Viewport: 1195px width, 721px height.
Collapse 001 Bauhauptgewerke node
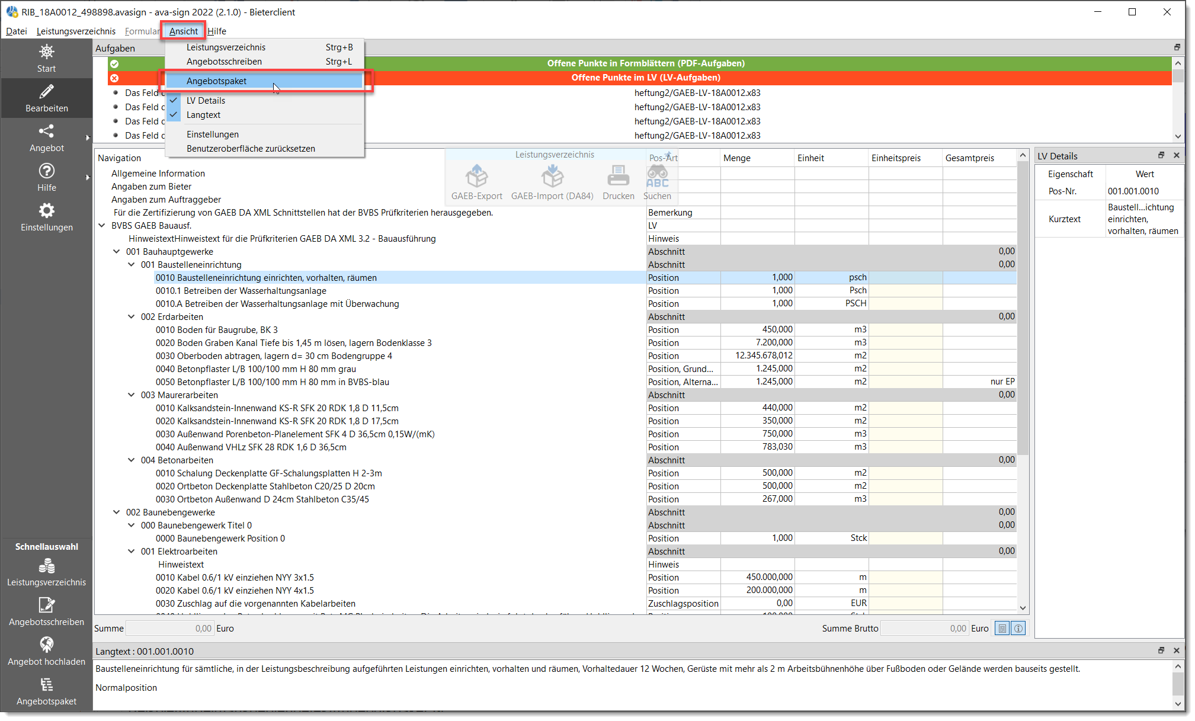point(117,251)
